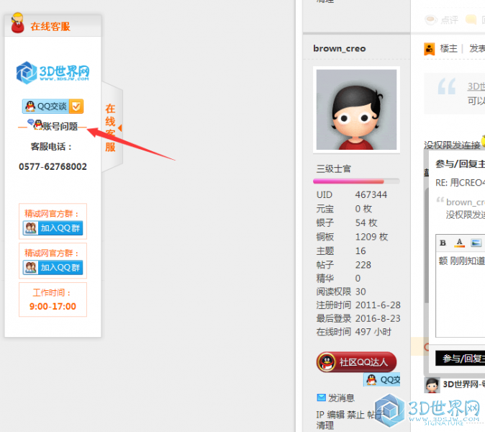The height and width of the screenshot is (432, 485).
Task: Click the UID value 467344
Action: (x=371, y=194)
